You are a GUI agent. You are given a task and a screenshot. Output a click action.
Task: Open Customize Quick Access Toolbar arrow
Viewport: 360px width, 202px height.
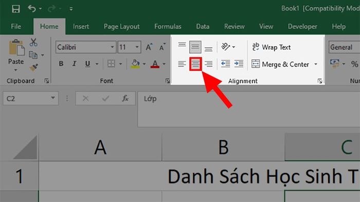(71, 9)
